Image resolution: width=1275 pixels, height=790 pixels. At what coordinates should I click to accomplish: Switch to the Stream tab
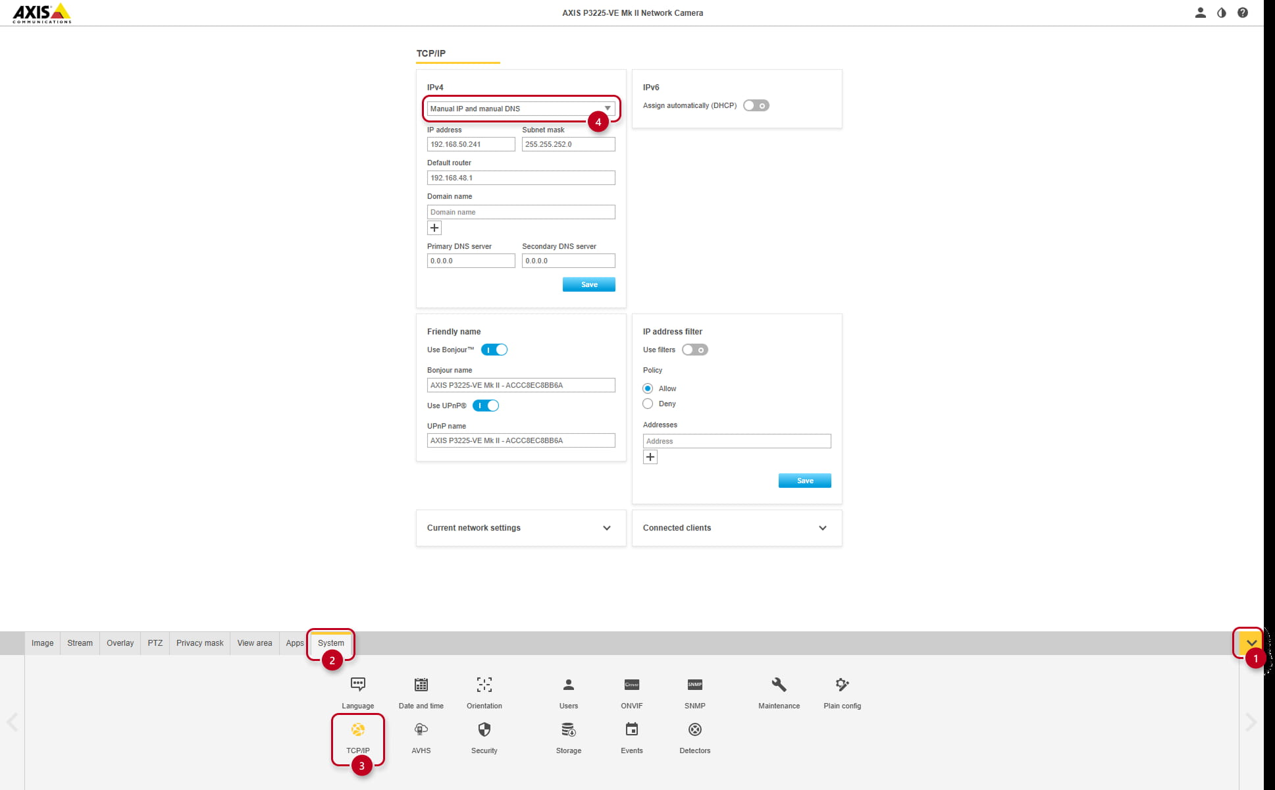click(x=80, y=643)
